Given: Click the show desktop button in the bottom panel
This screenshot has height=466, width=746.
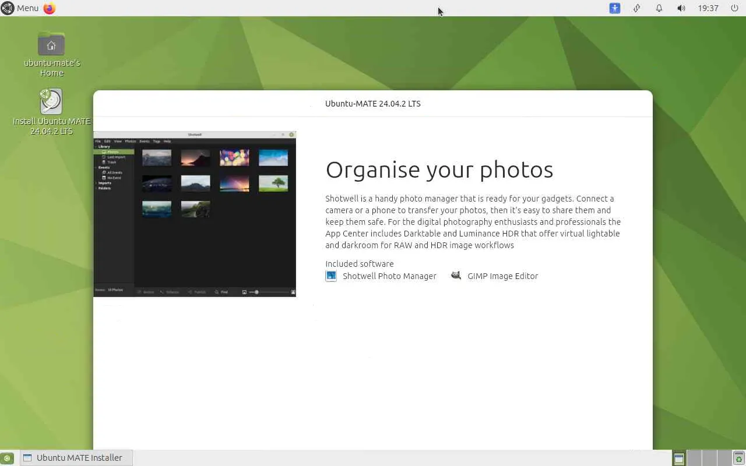Looking at the screenshot, I should [x=7, y=458].
